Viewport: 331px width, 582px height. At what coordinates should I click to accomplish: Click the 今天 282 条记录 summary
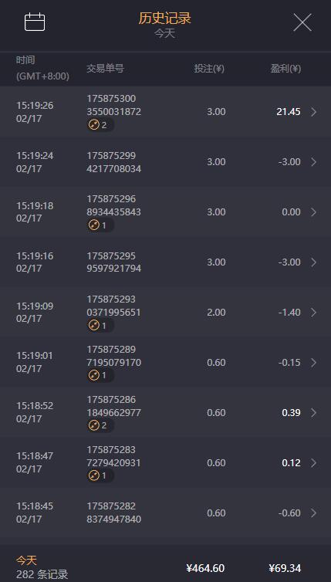pos(42,567)
